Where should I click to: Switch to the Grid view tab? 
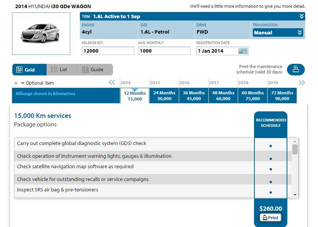(x=29, y=70)
